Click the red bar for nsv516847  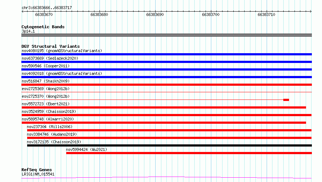[166, 85]
